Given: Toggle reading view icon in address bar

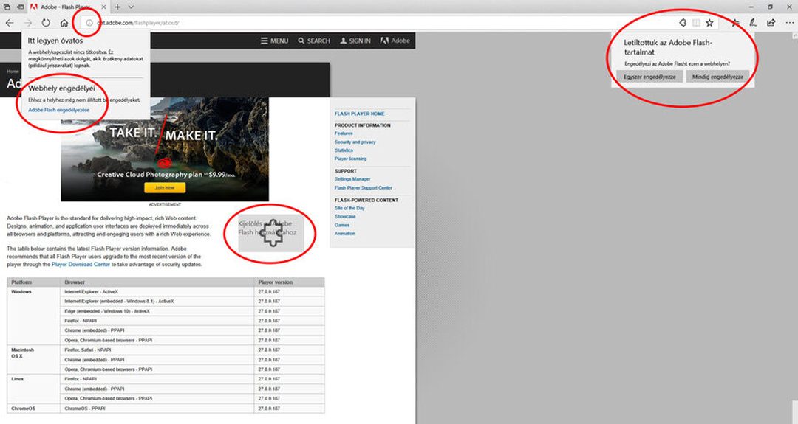Looking at the screenshot, I should (696, 23).
